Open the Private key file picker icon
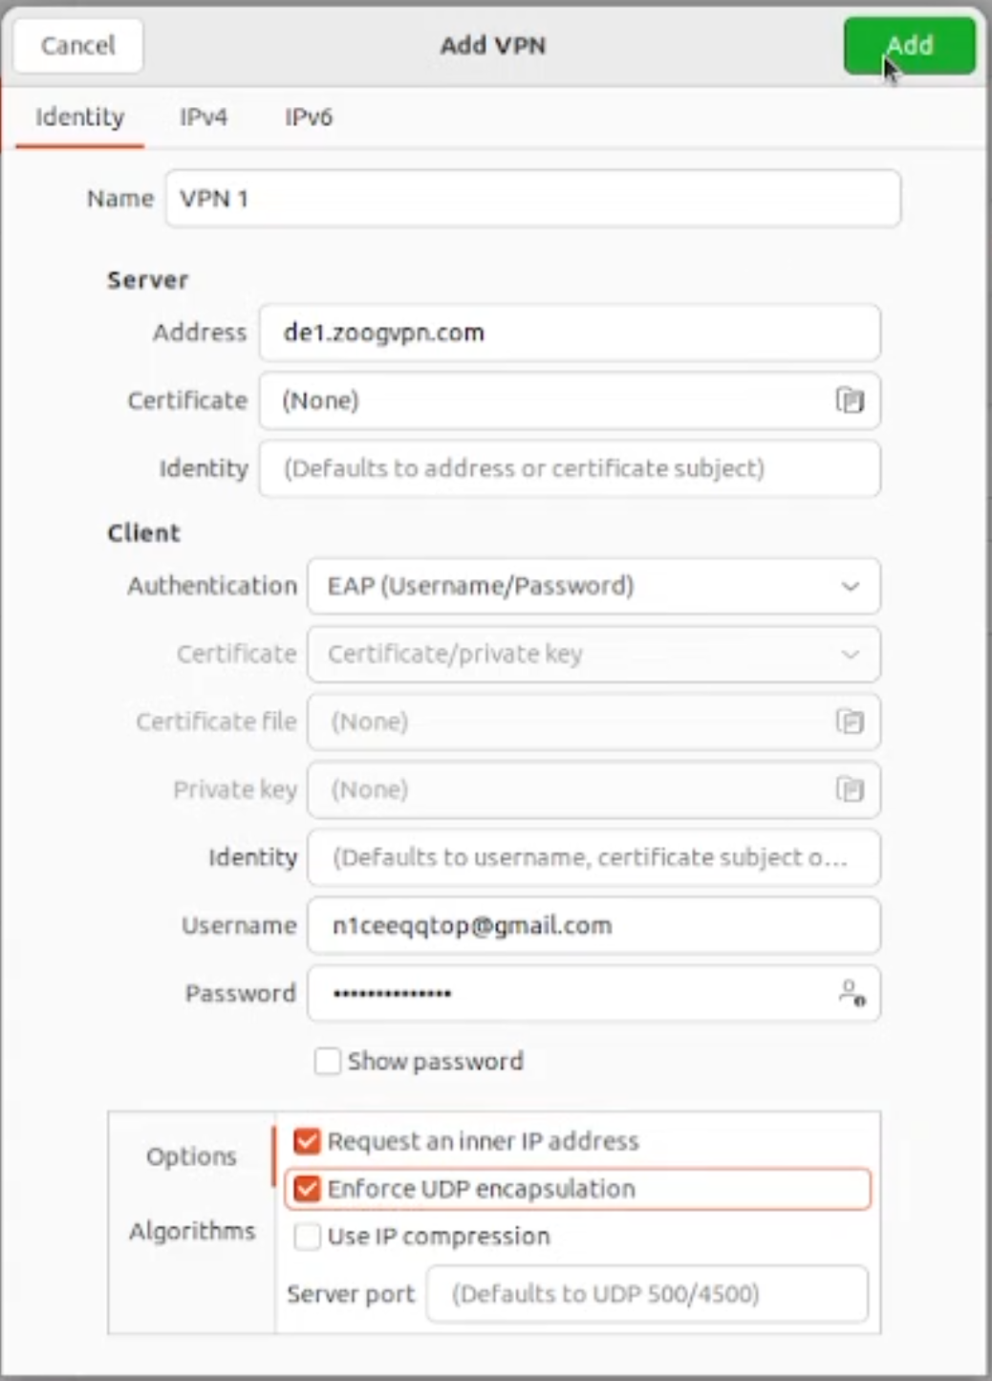 [849, 789]
